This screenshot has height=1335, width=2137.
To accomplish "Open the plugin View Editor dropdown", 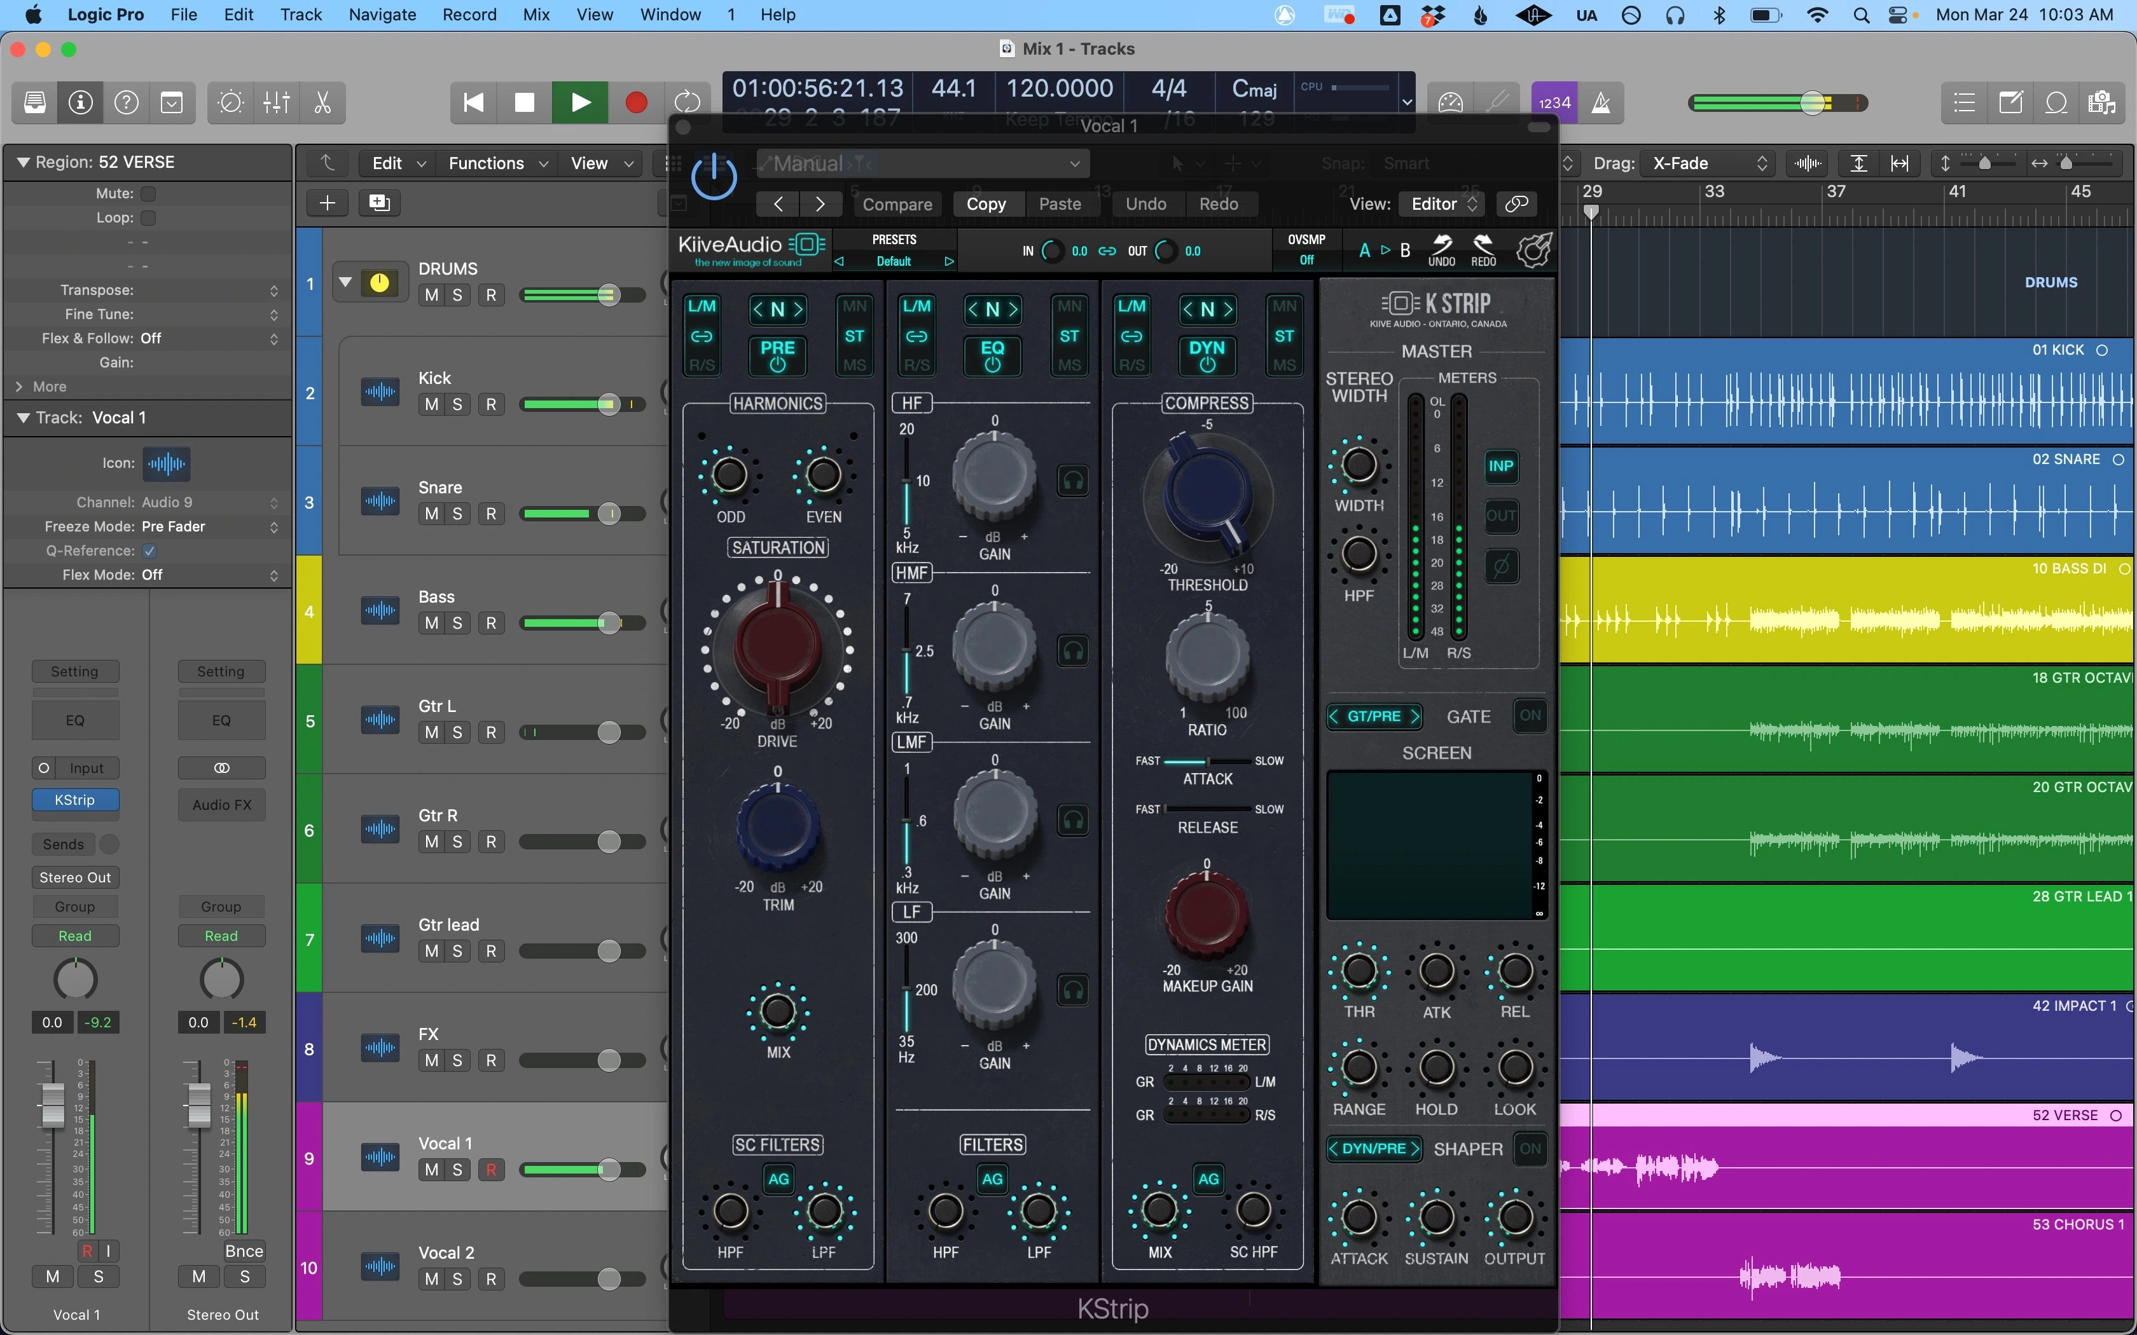I will pyautogui.click(x=1443, y=204).
